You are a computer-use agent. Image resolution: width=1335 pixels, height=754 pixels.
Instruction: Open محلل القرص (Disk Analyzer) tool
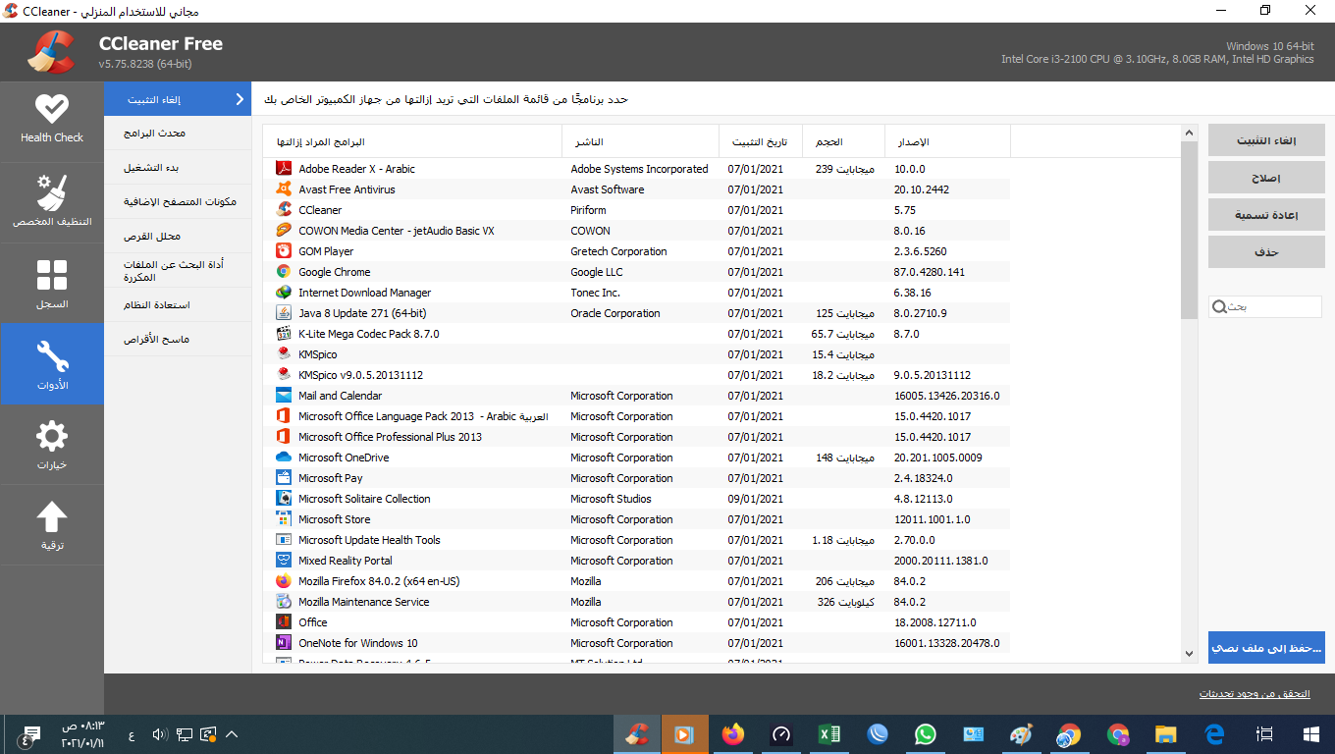(178, 237)
